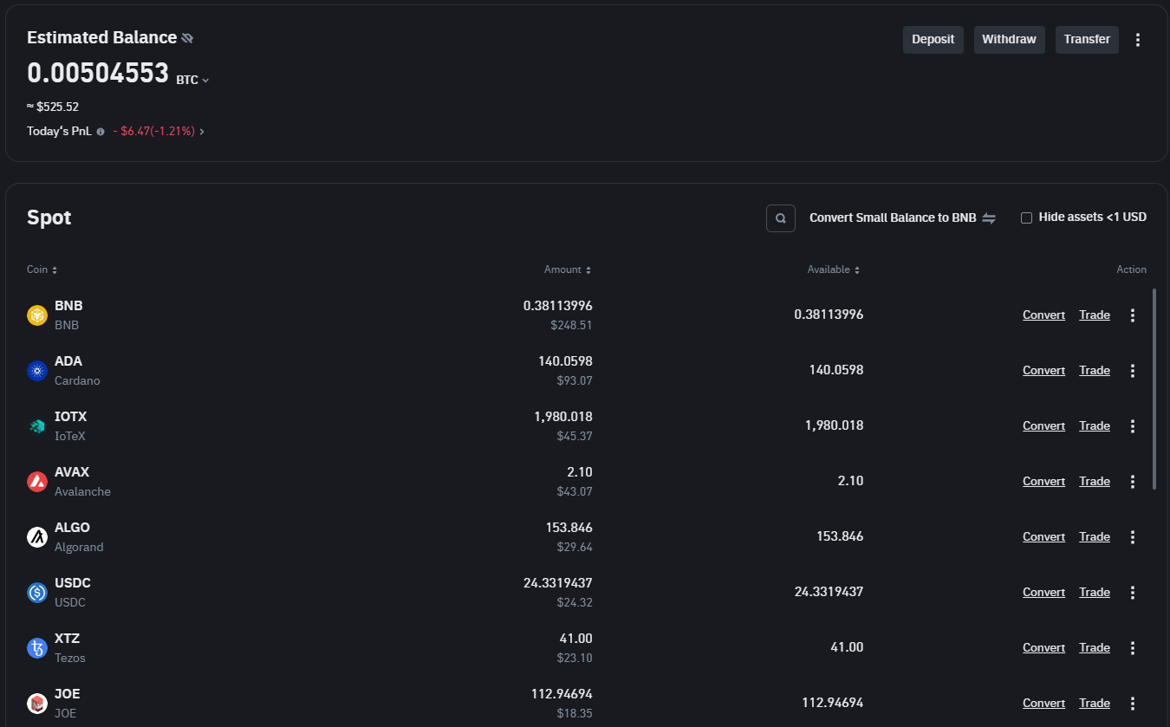Click the 24.3319437 USDC available amount
This screenshot has height=727, width=1170.
tap(829, 593)
